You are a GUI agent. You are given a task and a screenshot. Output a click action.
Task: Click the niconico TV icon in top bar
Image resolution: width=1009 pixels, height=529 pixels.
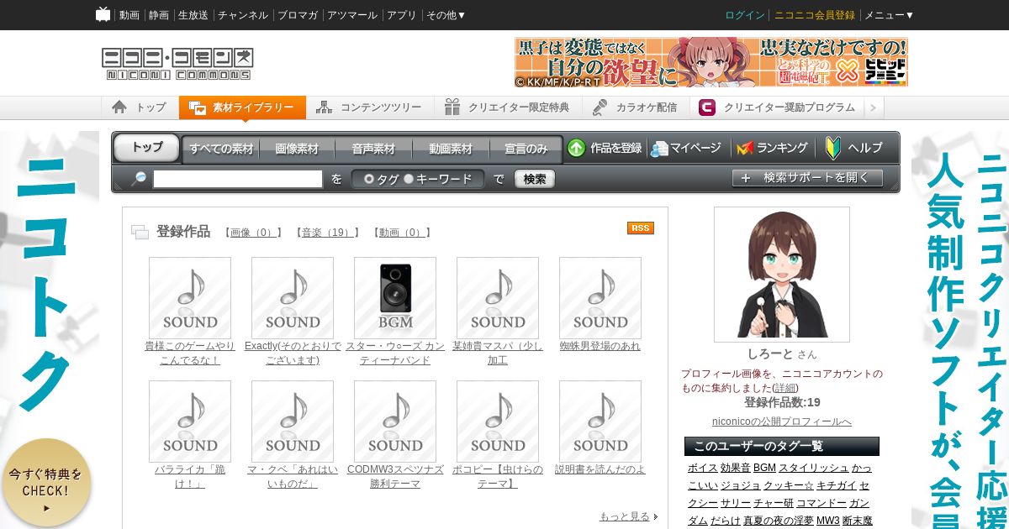pos(103,14)
